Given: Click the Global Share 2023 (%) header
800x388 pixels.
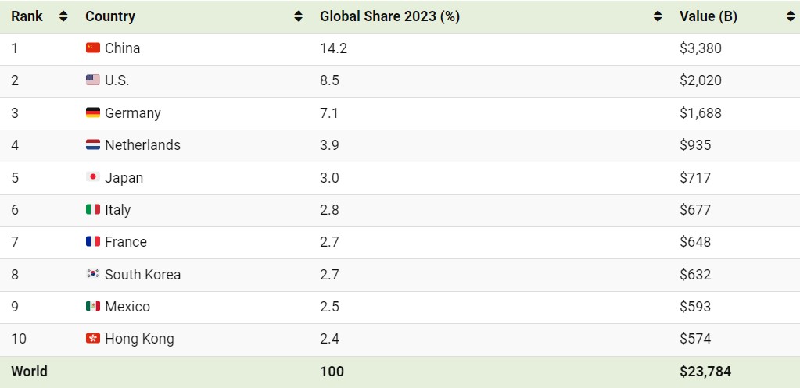Looking at the screenshot, I should [x=389, y=16].
